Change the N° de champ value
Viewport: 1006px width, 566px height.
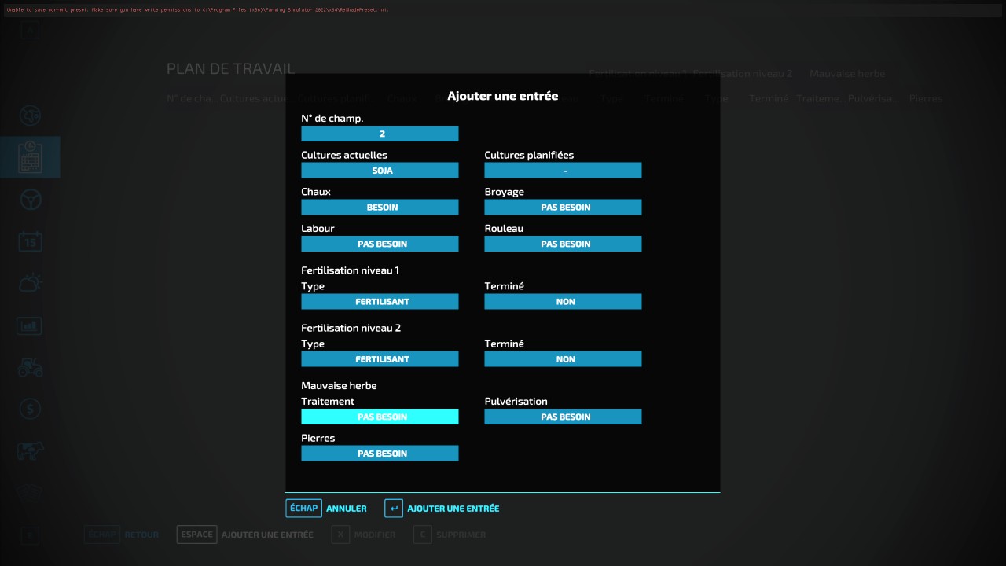(x=380, y=134)
